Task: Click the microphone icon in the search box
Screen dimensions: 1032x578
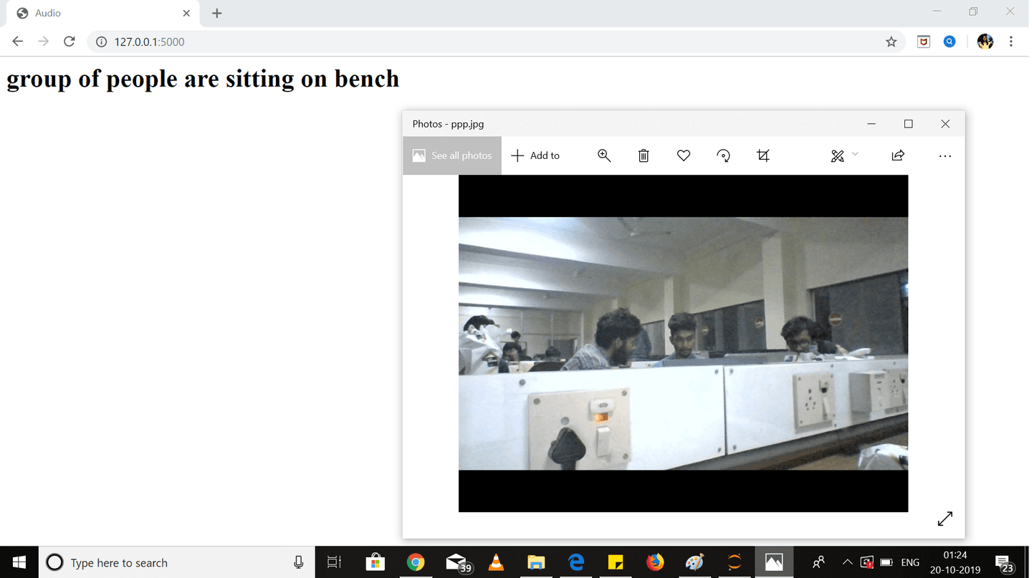Action: click(x=299, y=562)
